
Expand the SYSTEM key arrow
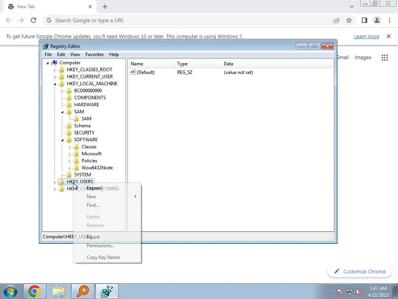pyautogui.click(x=62, y=175)
